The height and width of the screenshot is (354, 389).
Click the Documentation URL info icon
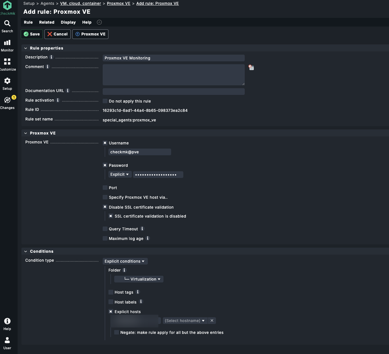(x=68, y=91)
